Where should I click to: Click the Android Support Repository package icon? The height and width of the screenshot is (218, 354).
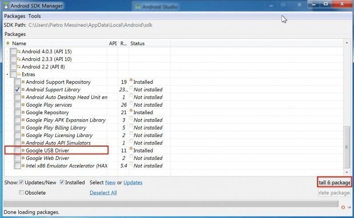pos(23,82)
